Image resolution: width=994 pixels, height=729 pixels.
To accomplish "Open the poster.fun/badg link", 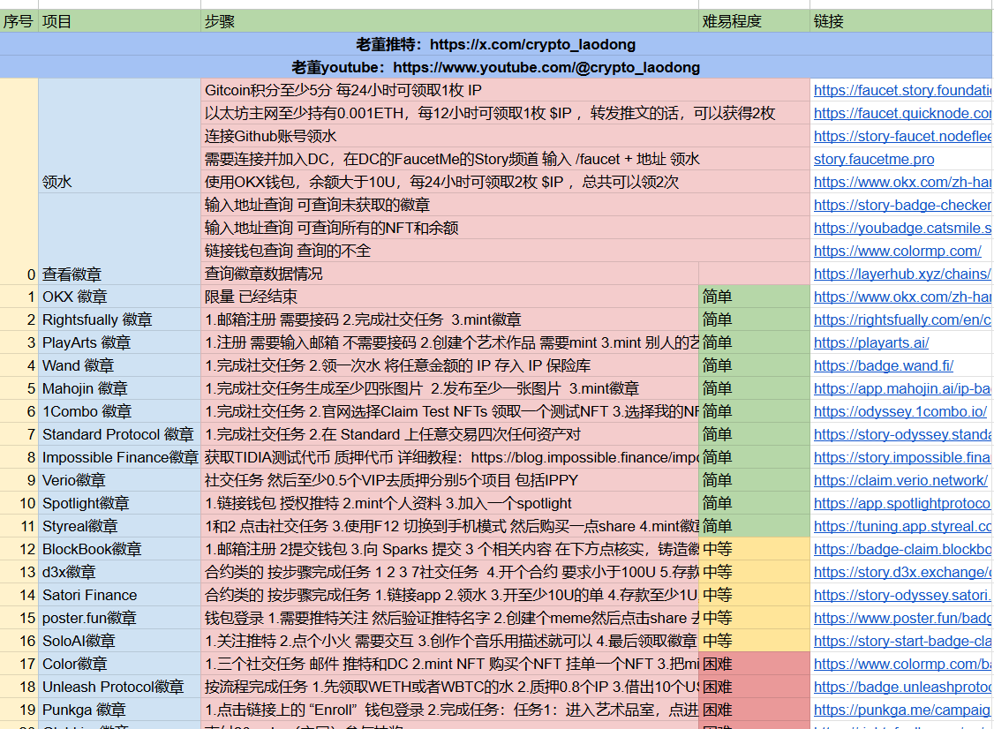I will [902, 618].
